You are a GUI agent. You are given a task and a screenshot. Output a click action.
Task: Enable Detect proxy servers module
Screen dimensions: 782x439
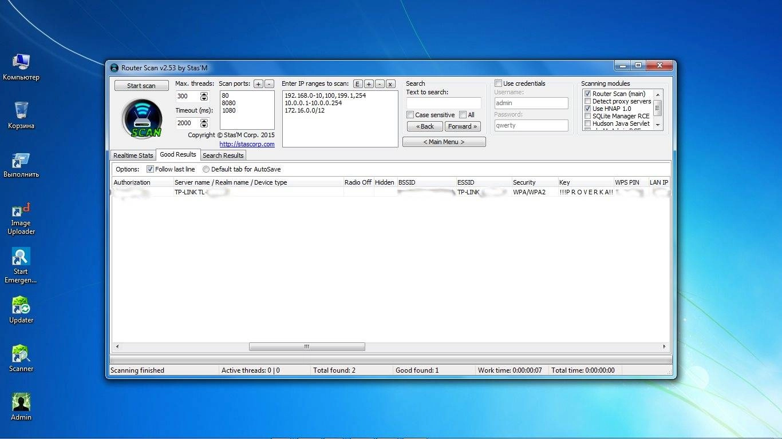pyautogui.click(x=587, y=101)
